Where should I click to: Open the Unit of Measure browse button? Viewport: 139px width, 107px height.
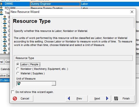54,83
